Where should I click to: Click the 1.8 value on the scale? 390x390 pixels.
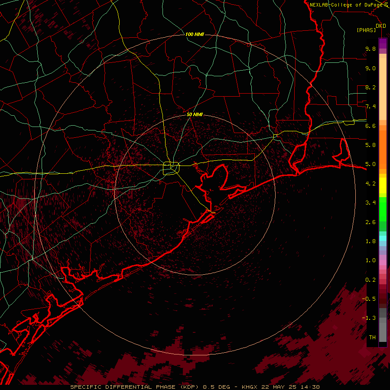tap(370, 241)
